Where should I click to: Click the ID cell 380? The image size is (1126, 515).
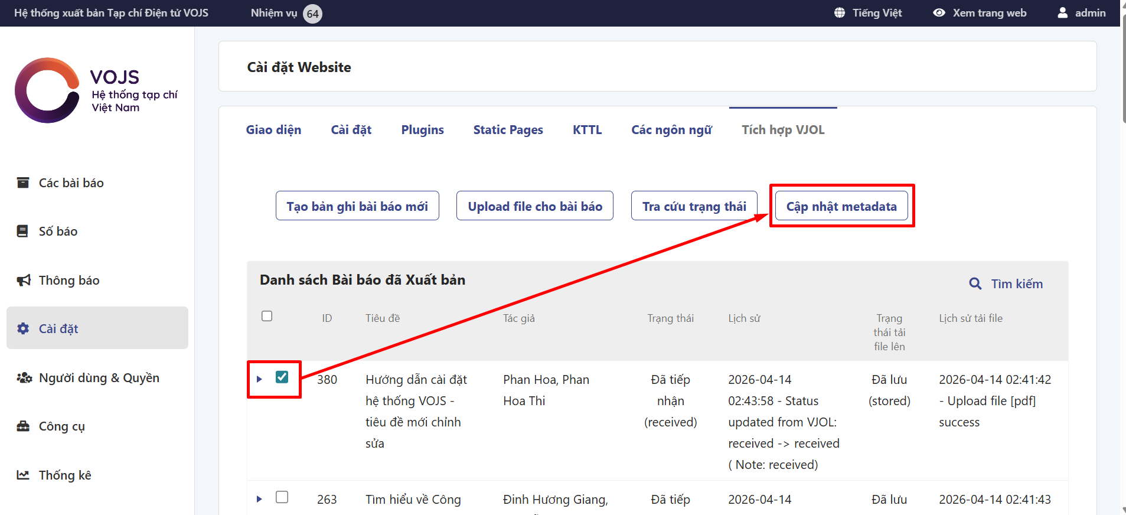(x=327, y=380)
